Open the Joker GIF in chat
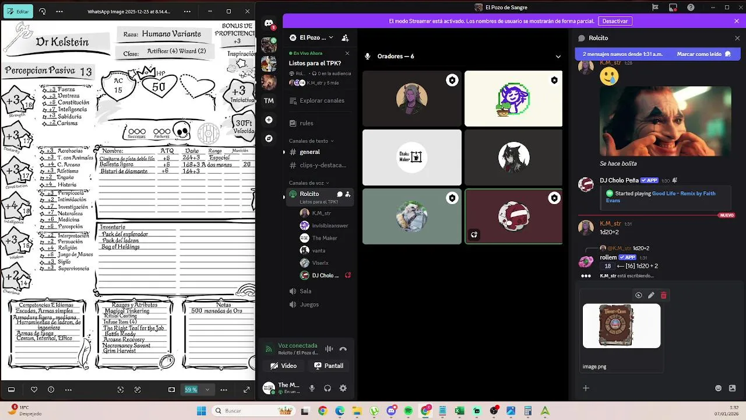 [x=665, y=121]
